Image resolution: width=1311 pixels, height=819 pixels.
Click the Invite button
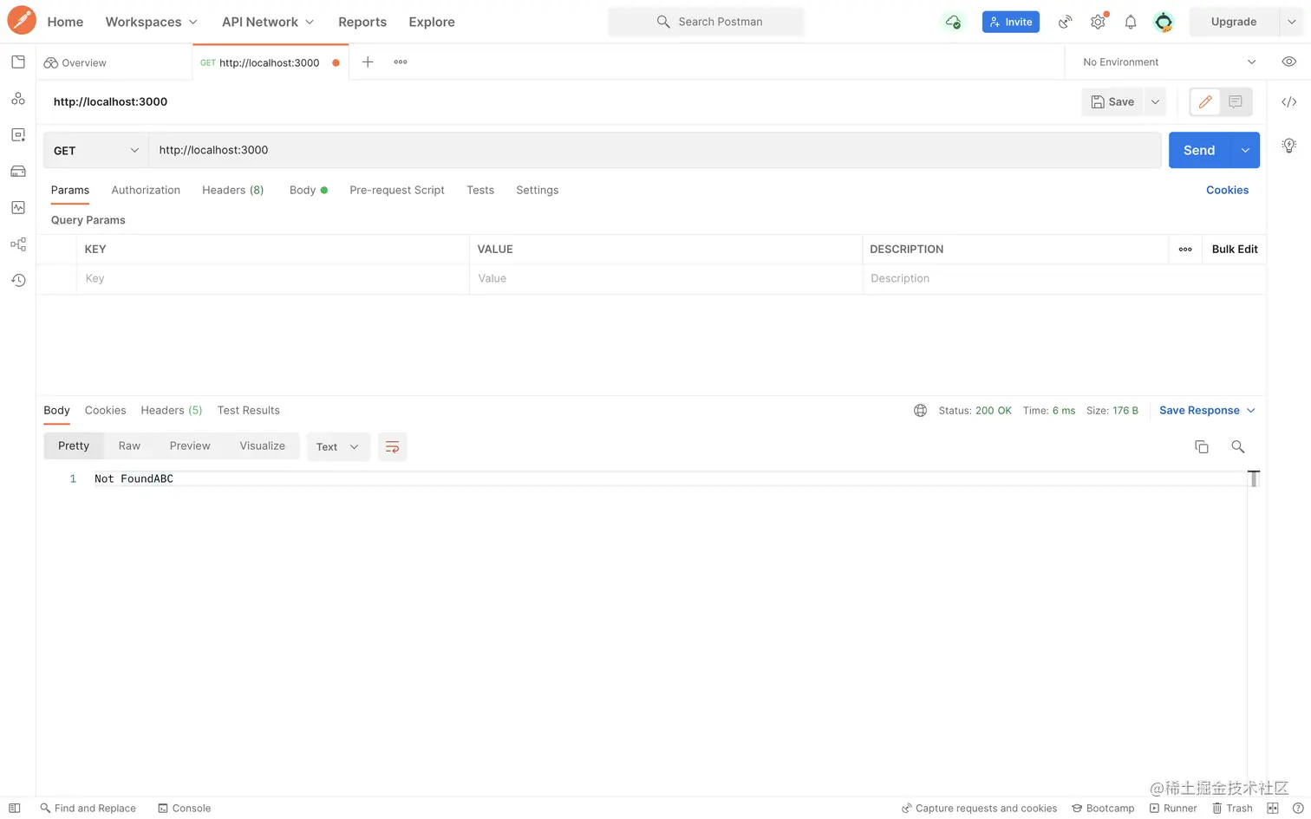click(1011, 22)
